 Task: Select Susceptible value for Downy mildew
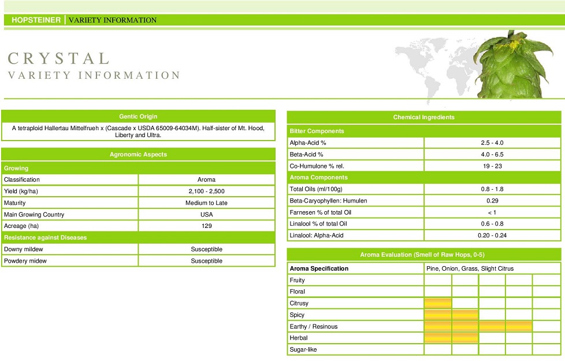(206, 249)
